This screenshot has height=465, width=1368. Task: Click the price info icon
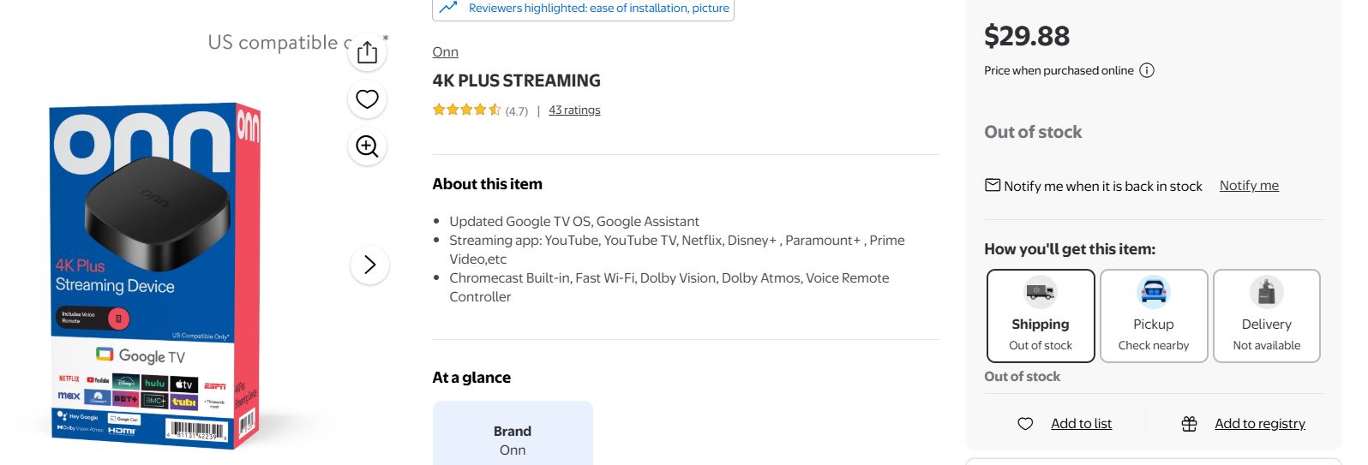pyautogui.click(x=1147, y=70)
